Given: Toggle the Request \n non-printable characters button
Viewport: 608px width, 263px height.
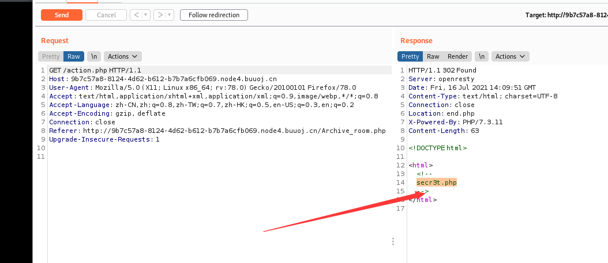Looking at the screenshot, I should pyautogui.click(x=94, y=56).
